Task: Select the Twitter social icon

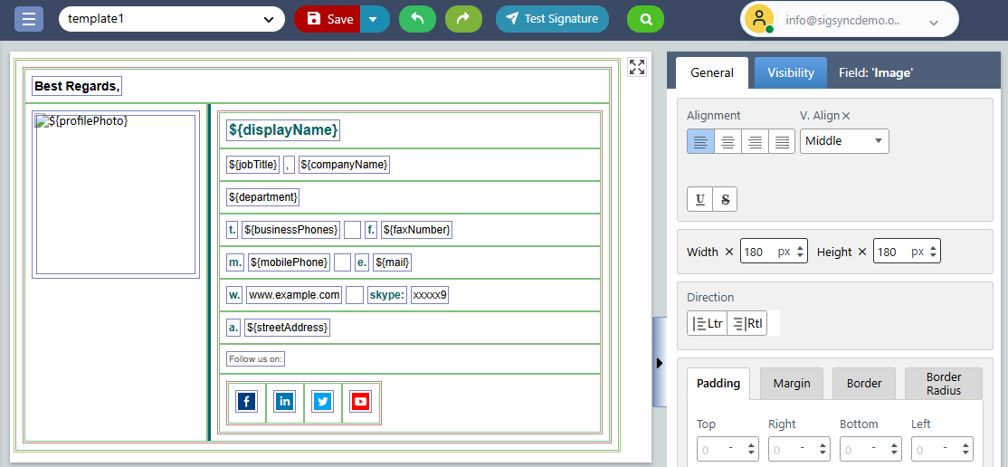Action: tap(323, 402)
